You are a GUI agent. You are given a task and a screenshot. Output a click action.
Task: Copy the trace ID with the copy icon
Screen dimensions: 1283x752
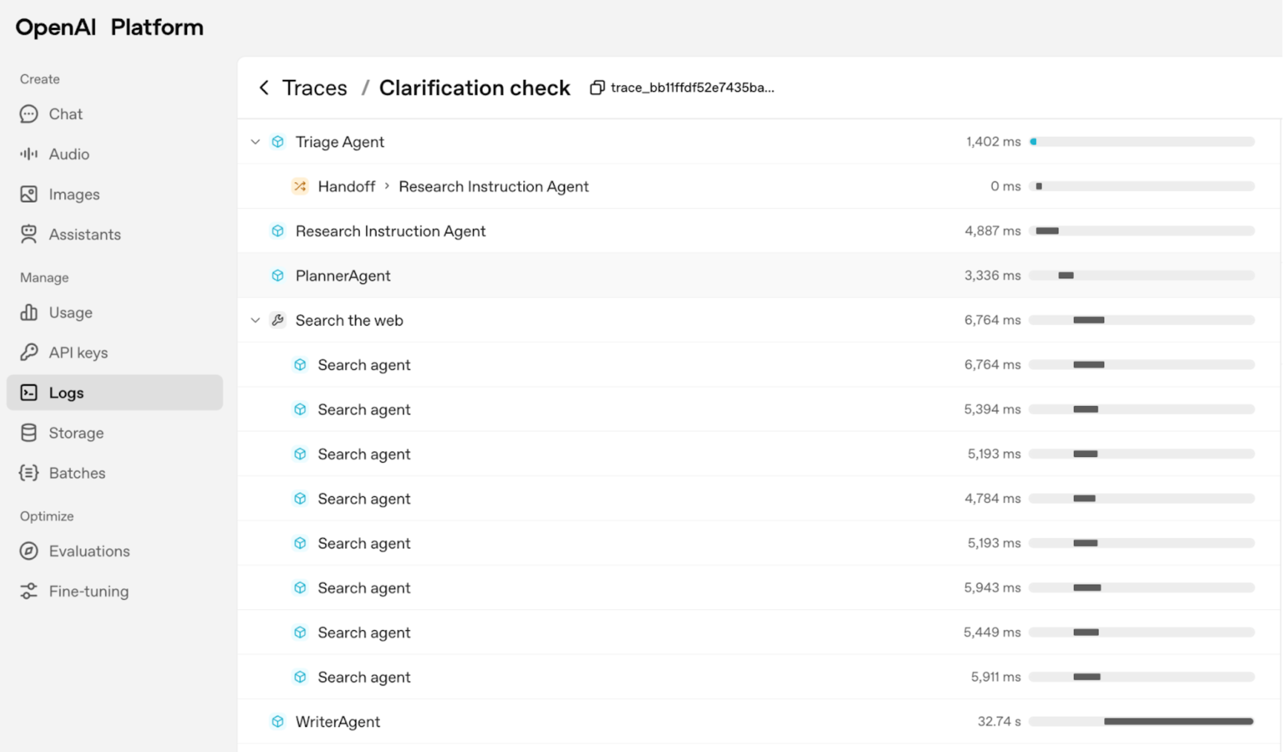coord(597,87)
